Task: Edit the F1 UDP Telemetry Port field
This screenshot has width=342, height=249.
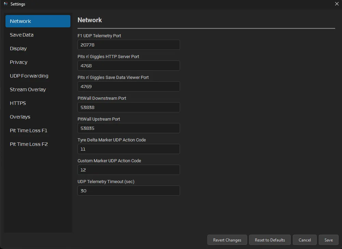Action: pos(128,45)
